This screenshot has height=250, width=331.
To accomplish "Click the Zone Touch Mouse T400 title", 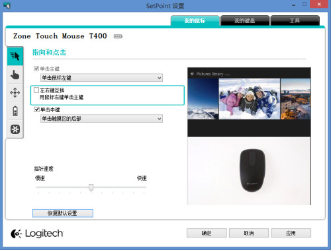I will coord(60,36).
